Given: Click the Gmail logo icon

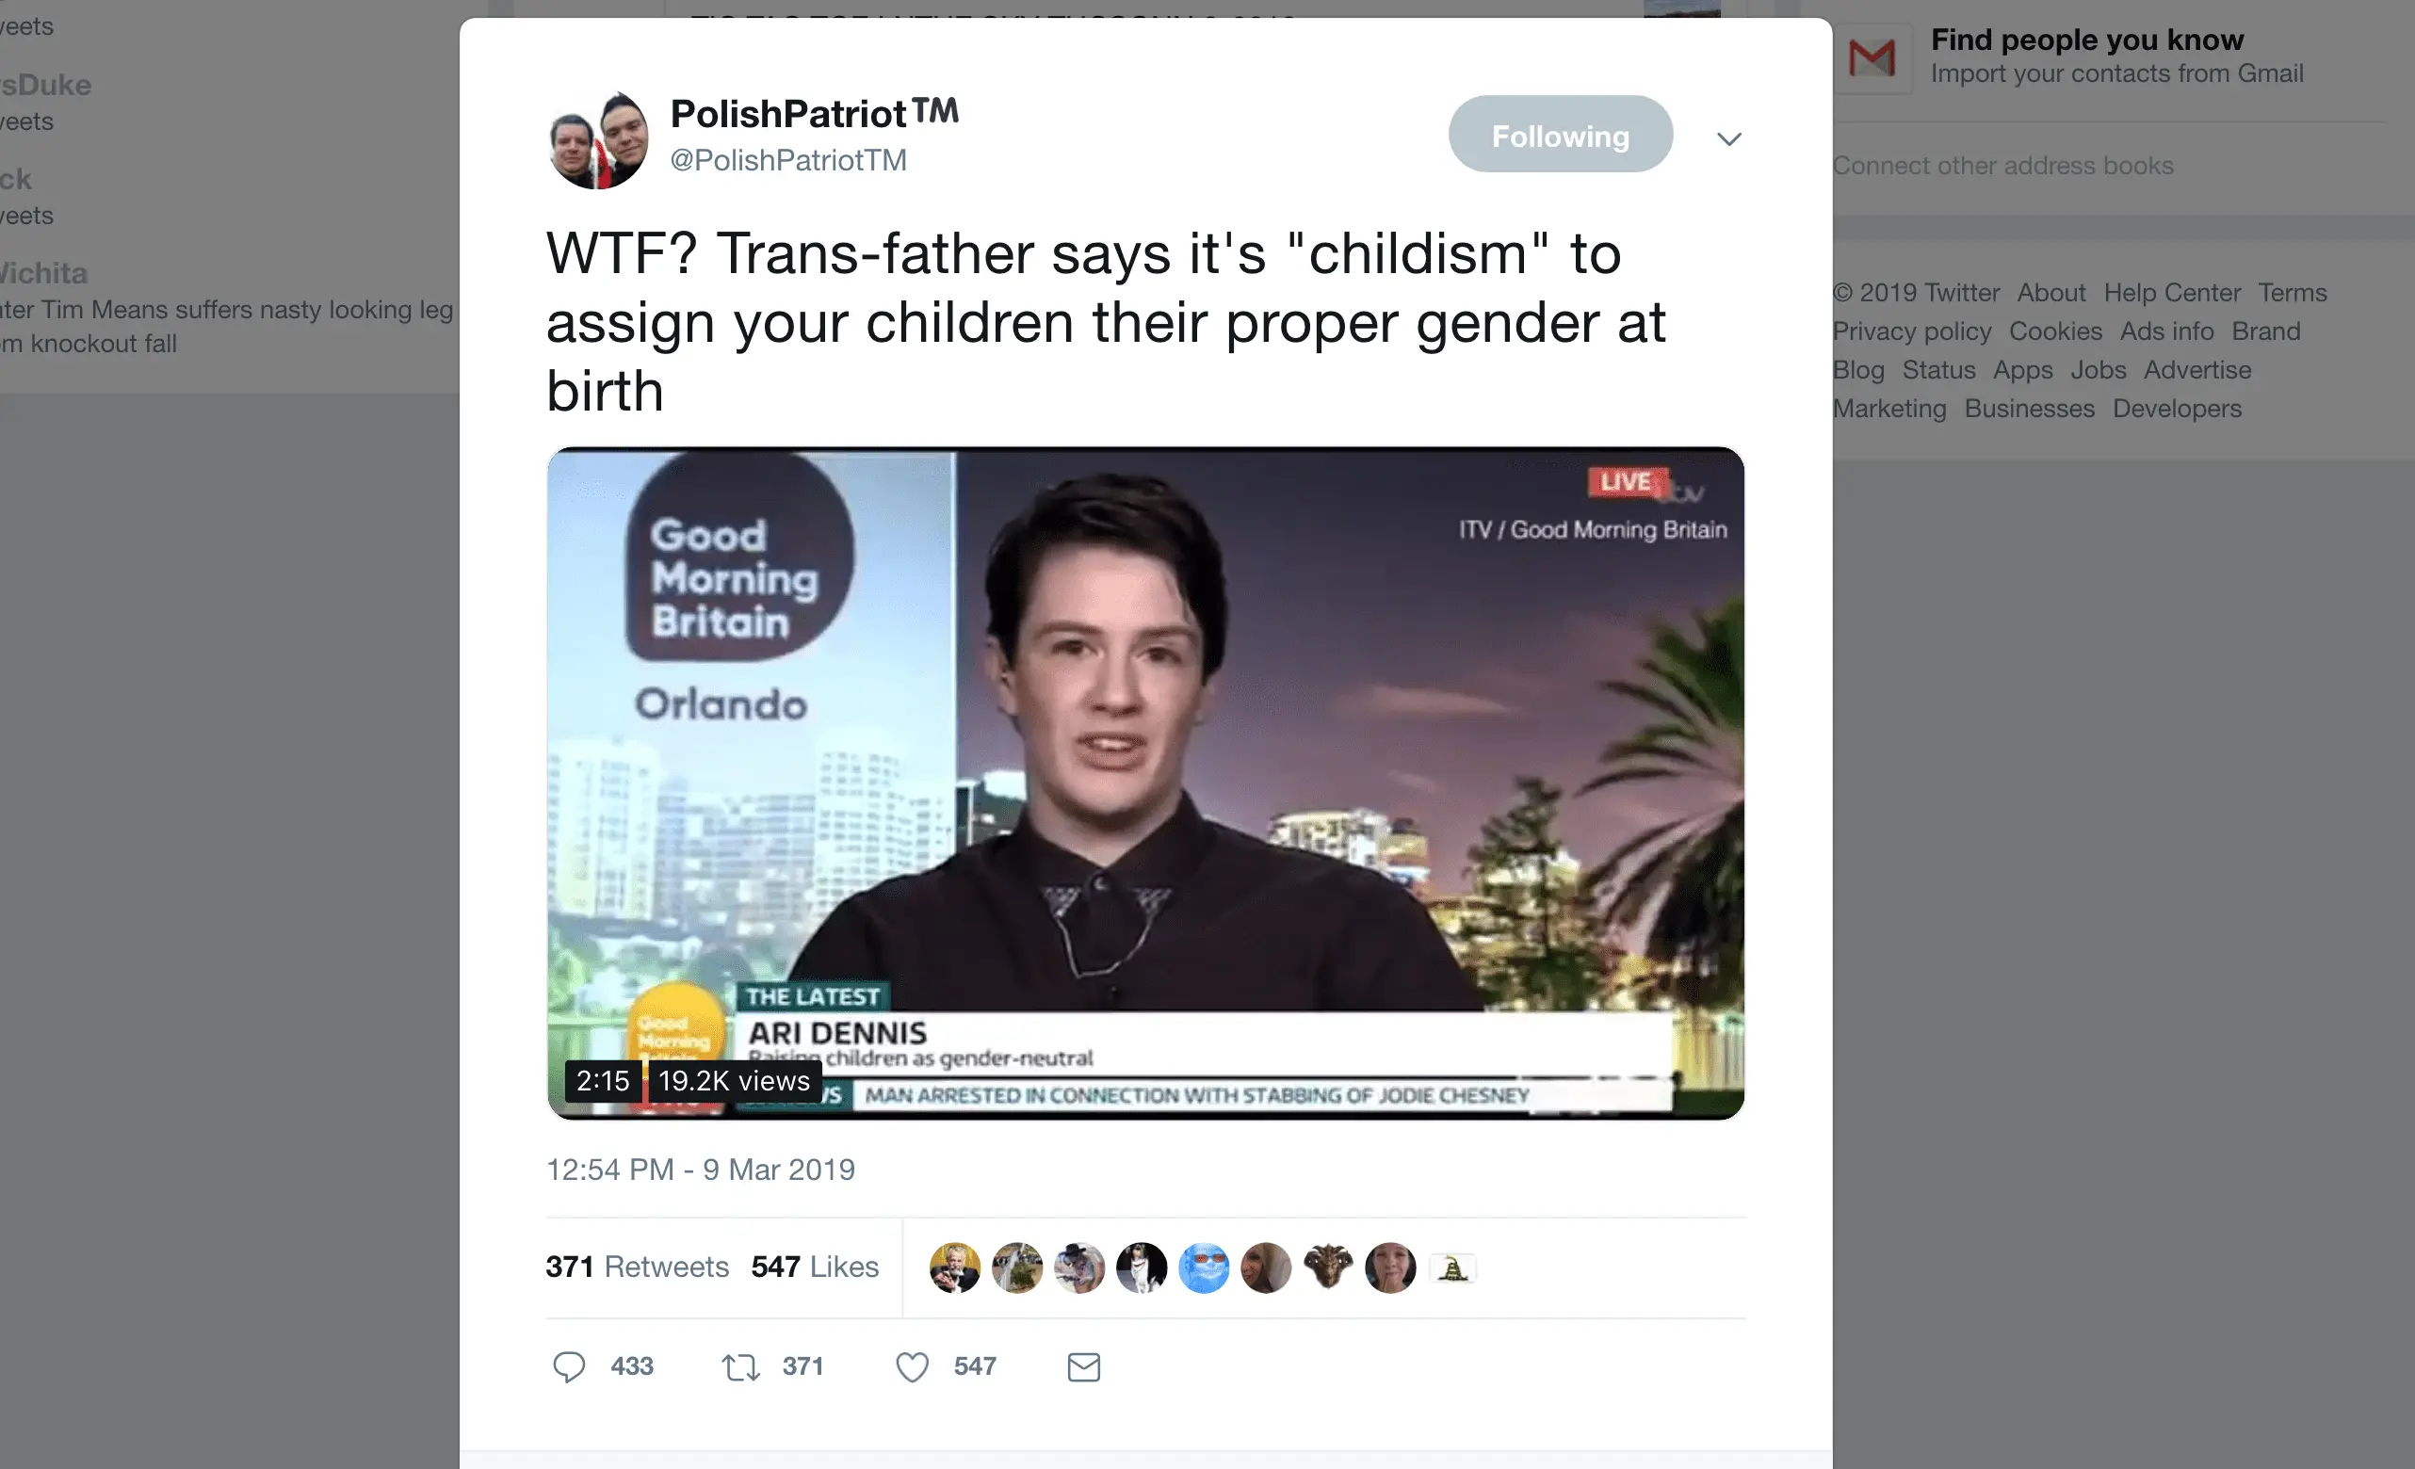Looking at the screenshot, I should tap(1872, 57).
